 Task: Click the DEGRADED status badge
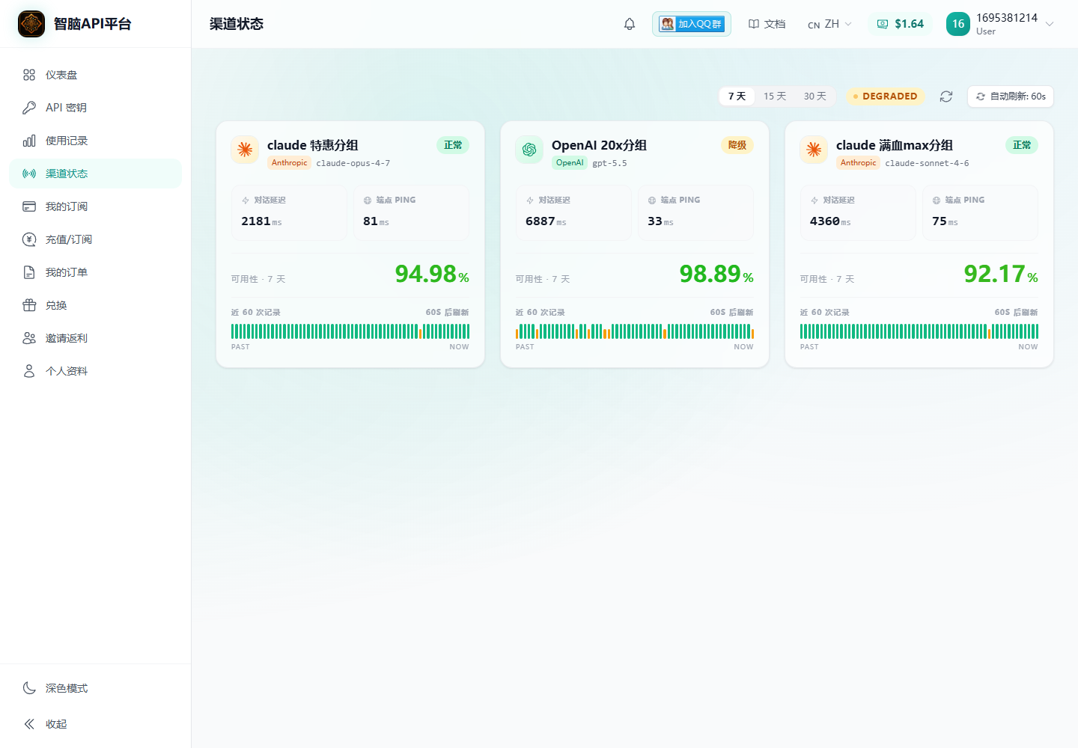[x=886, y=96]
